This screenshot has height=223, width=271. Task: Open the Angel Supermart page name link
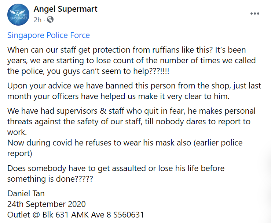tap(65, 9)
